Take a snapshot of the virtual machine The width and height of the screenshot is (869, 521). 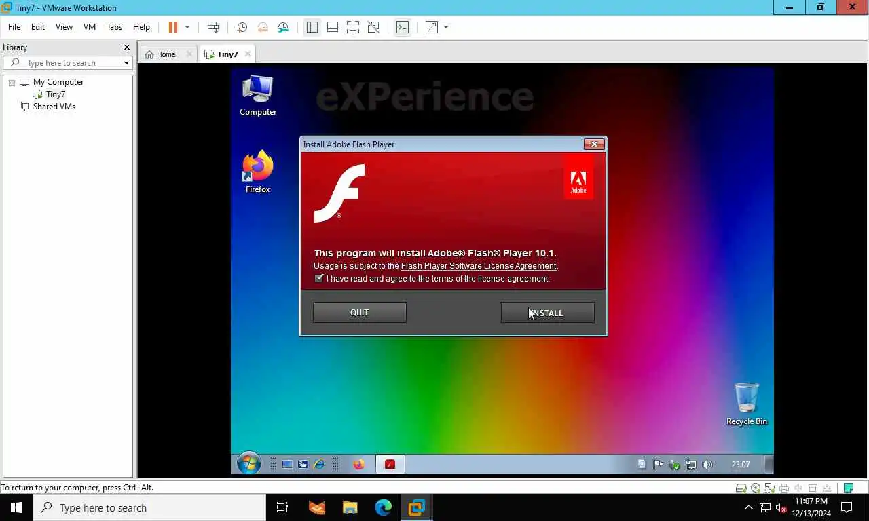(x=242, y=27)
